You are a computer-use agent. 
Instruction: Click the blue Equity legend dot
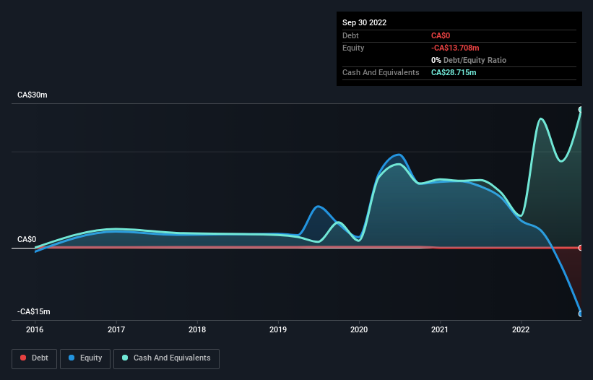pos(72,358)
